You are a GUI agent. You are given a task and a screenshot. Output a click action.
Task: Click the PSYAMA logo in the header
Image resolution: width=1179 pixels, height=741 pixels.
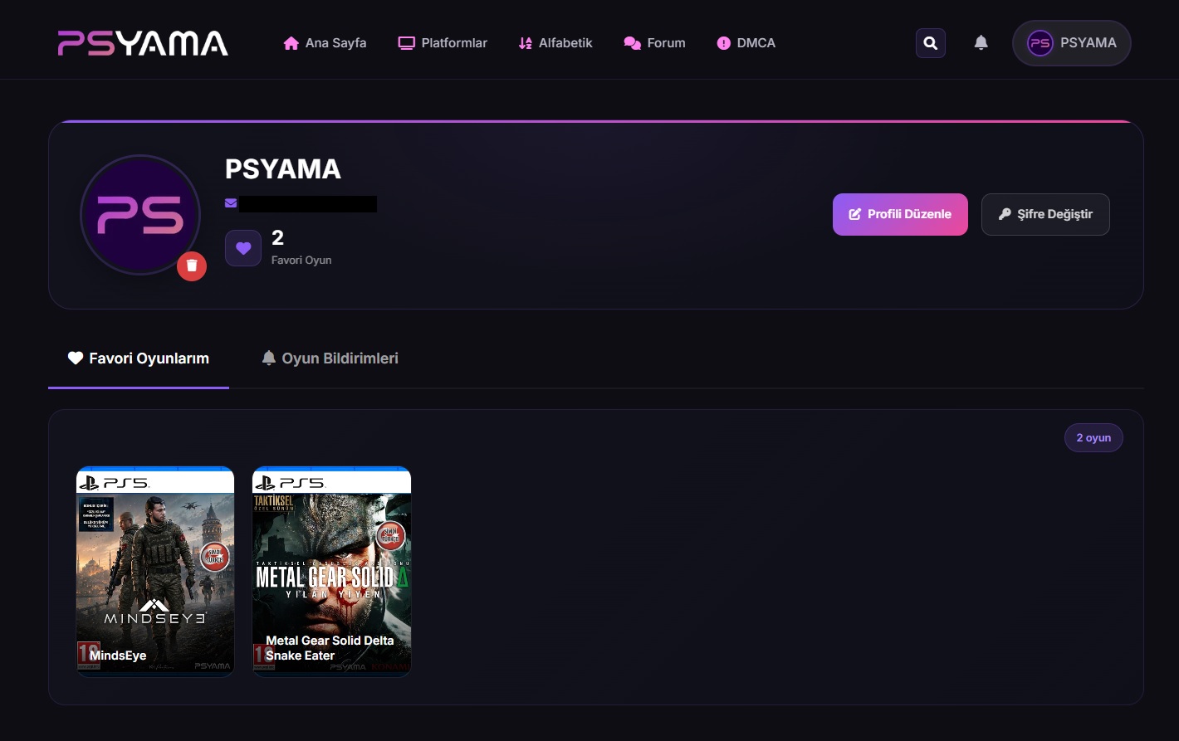[143, 43]
